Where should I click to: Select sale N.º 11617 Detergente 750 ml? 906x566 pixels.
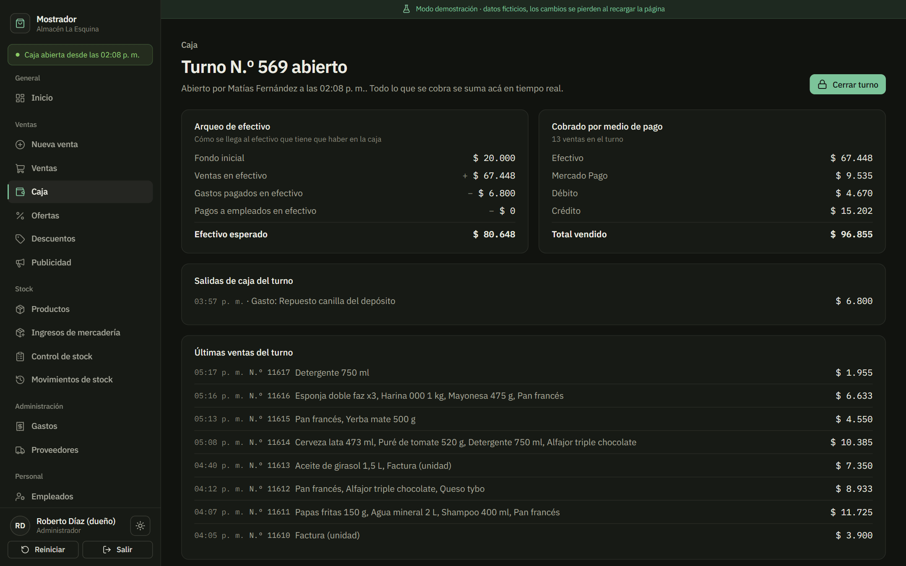click(x=533, y=373)
